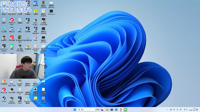This screenshot has height=112, width=200.
Task: Open the clock and date panel
Action: click(194, 110)
